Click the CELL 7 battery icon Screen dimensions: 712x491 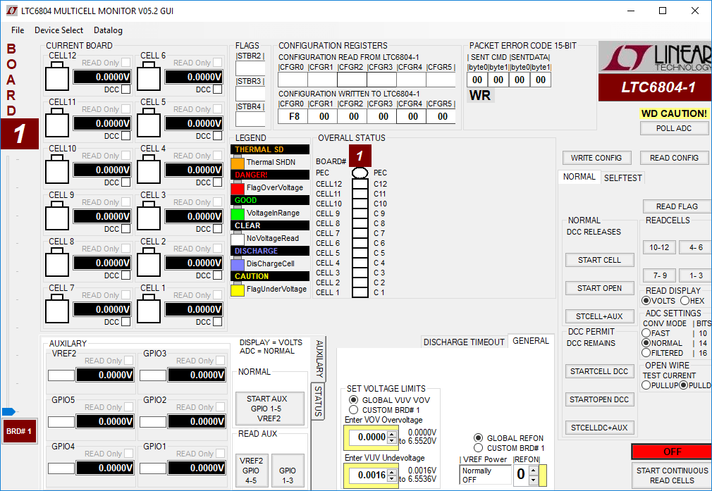[x=57, y=309]
